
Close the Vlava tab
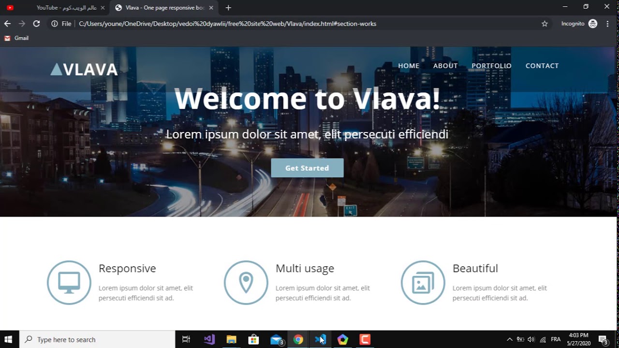[x=211, y=8]
